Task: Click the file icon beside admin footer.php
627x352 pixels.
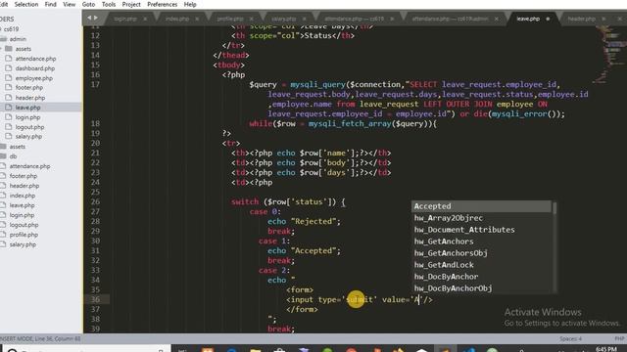Action: click(9, 88)
